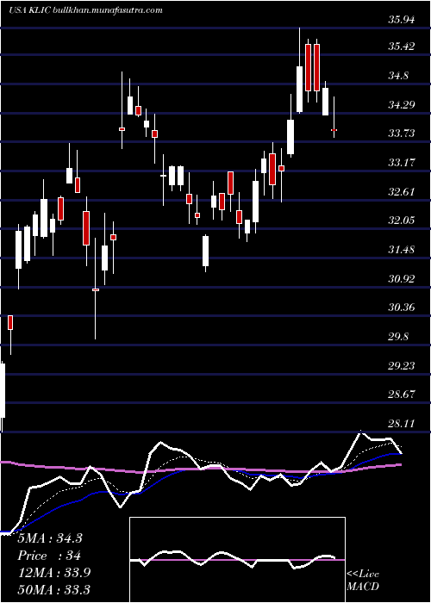
Task: Select the 30.92 price axis label
Action: tap(402, 278)
